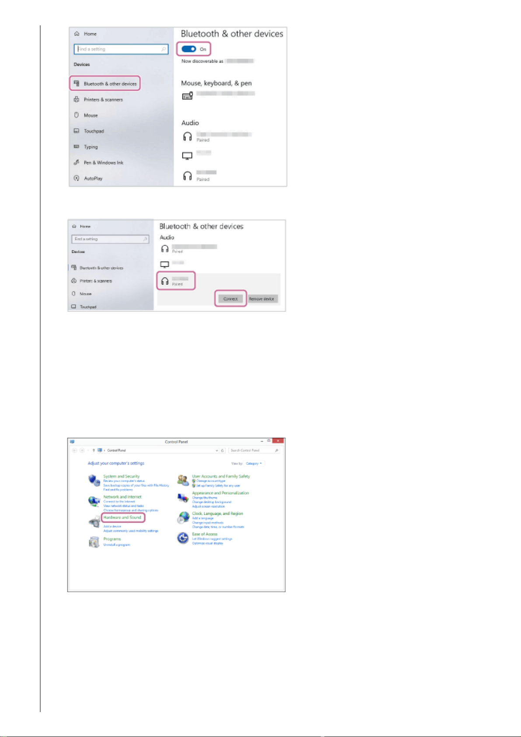Click Change account type link

[211, 481]
